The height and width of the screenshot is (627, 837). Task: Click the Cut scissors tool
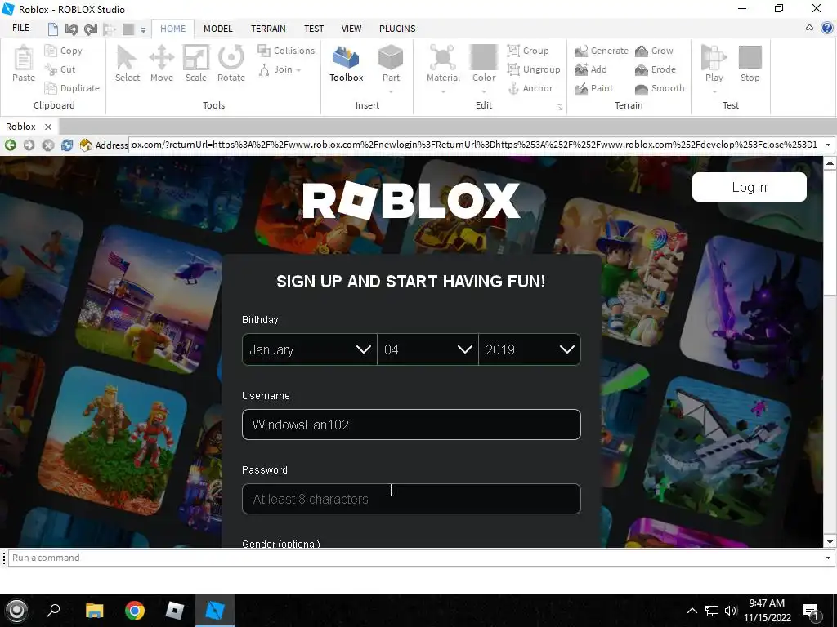pyautogui.click(x=60, y=69)
